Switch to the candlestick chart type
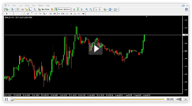 78,9
